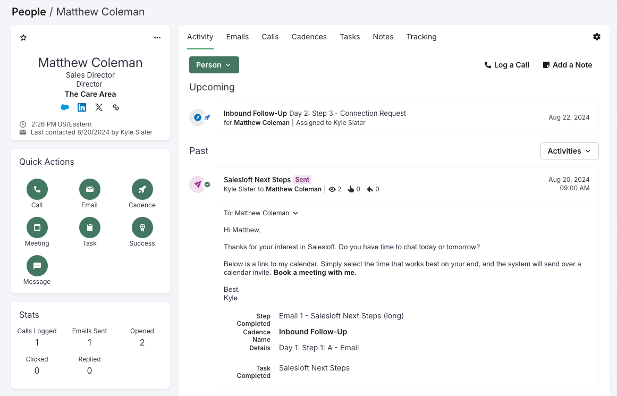Click the Replied stat value
Screen dimensions: 617x396
[x=90, y=371]
